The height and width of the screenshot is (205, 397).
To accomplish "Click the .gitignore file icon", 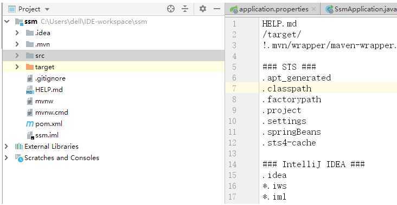I will point(30,78).
